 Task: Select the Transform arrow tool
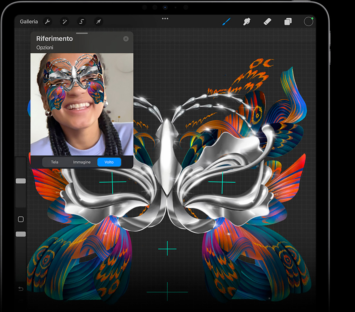pyautogui.click(x=98, y=22)
